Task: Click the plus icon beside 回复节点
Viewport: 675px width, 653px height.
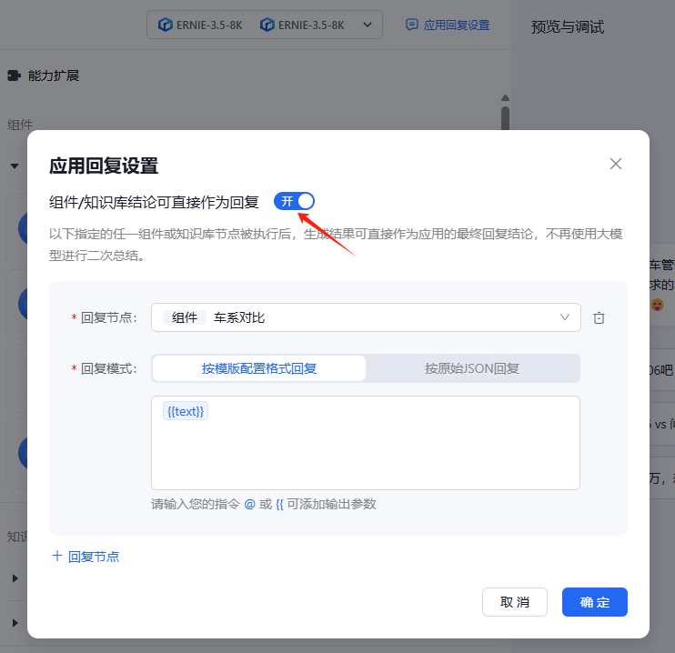Action: click(x=57, y=556)
